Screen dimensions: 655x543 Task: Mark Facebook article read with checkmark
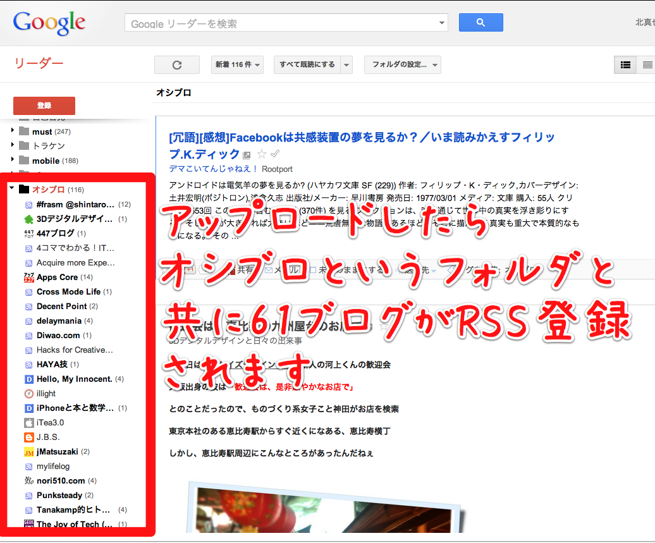click(275, 154)
